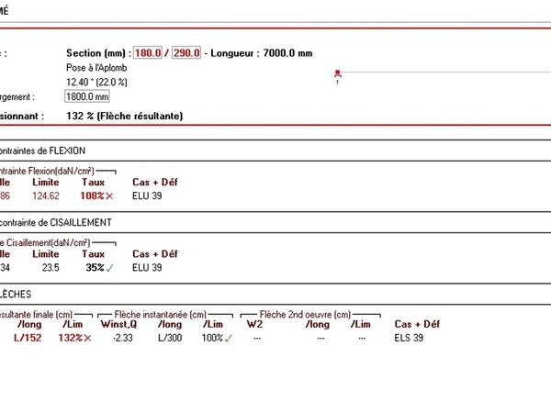Click the red X beside 108% flexion rate
The width and height of the screenshot is (551, 413).
click(110, 195)
